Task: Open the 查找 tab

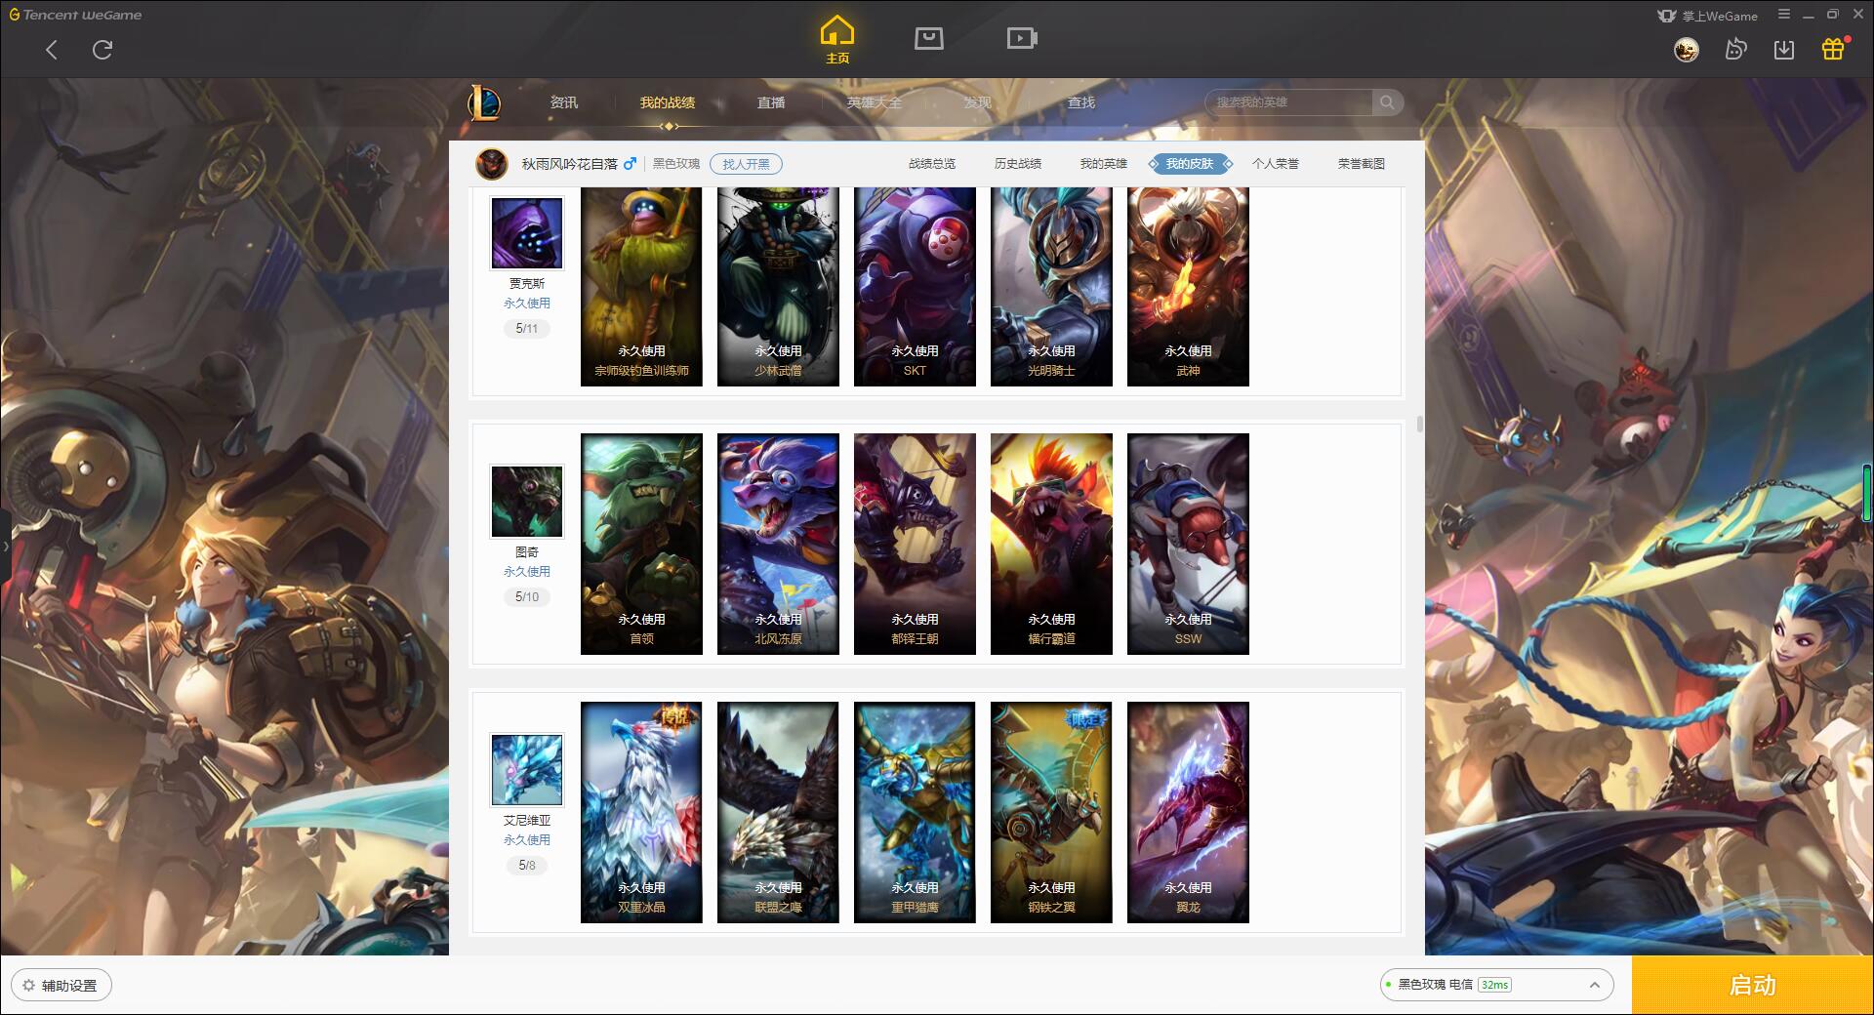Action: [1081, 102]
